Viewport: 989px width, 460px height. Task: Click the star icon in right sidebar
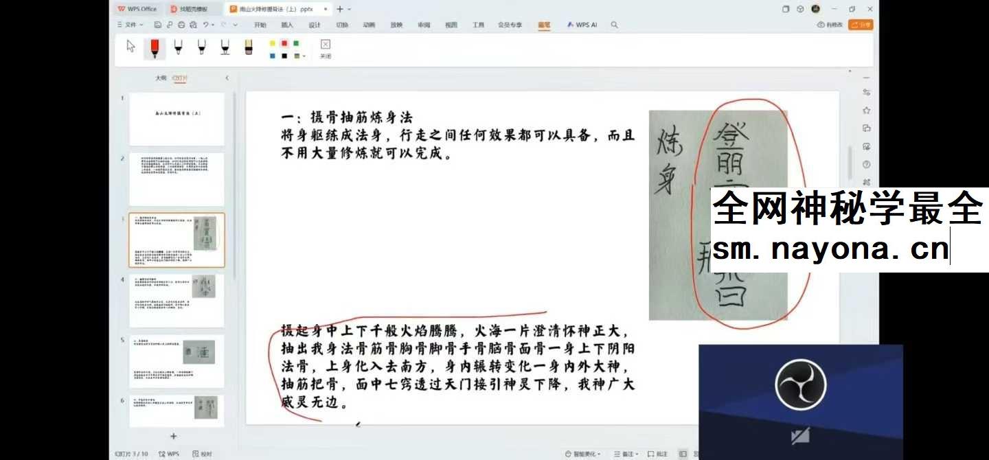(x=867, y=110)
